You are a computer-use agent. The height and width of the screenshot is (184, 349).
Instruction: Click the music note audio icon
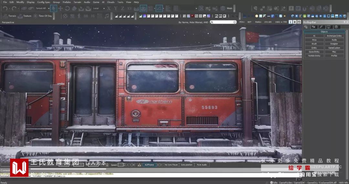tap(107, 16)
